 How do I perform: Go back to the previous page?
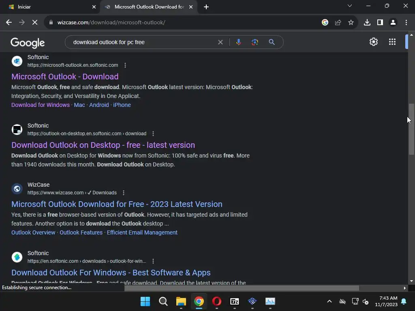[x=9, y=23]
